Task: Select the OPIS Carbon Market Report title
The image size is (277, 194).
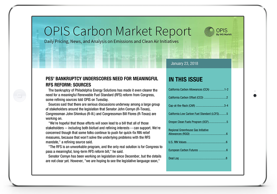Action: tap(118, 31)
